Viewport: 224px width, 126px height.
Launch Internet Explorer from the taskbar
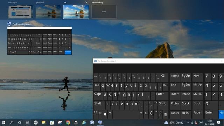click(x=84, y=122)
